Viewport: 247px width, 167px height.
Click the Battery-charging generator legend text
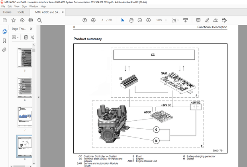[x=201, y=156]
